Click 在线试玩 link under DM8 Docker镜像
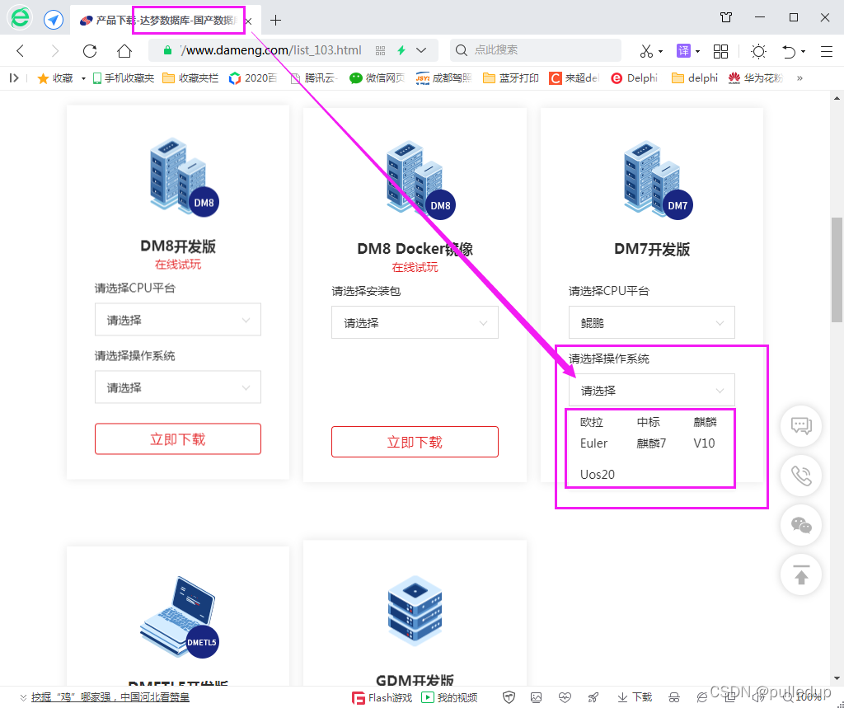 click(415, 267)
